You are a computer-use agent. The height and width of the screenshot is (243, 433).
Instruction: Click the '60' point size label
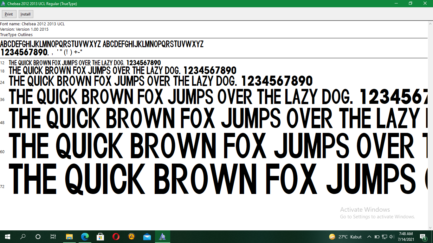(x=2, y=152)
